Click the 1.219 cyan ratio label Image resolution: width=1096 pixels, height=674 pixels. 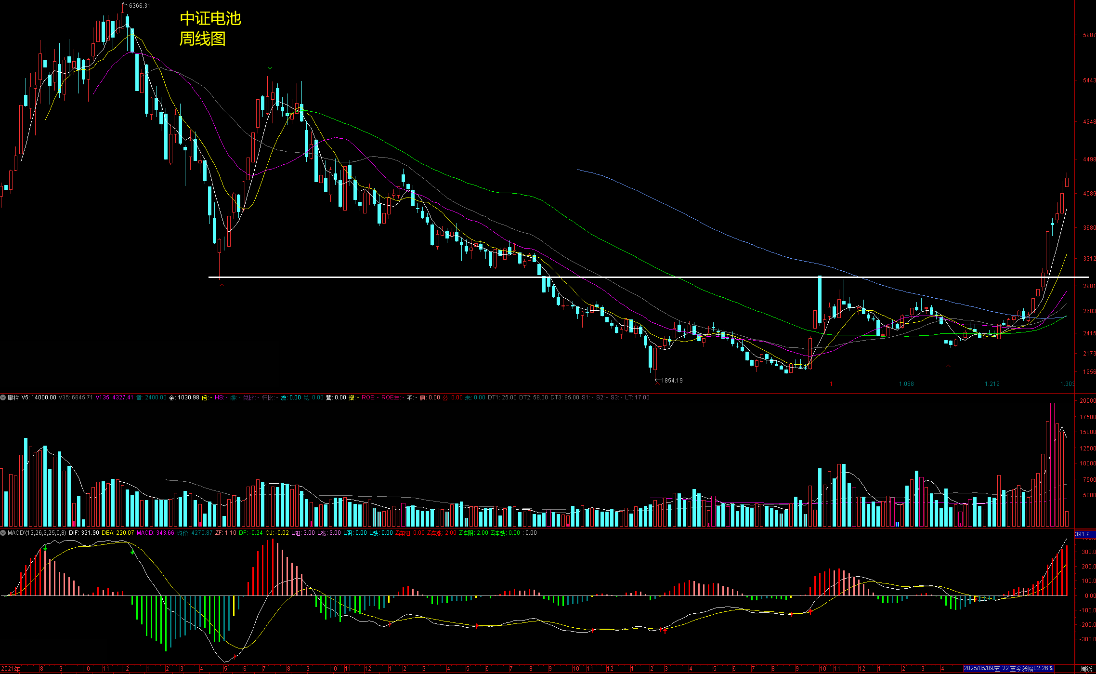point(992,384)
